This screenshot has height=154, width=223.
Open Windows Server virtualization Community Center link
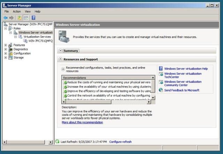[183, 83]
